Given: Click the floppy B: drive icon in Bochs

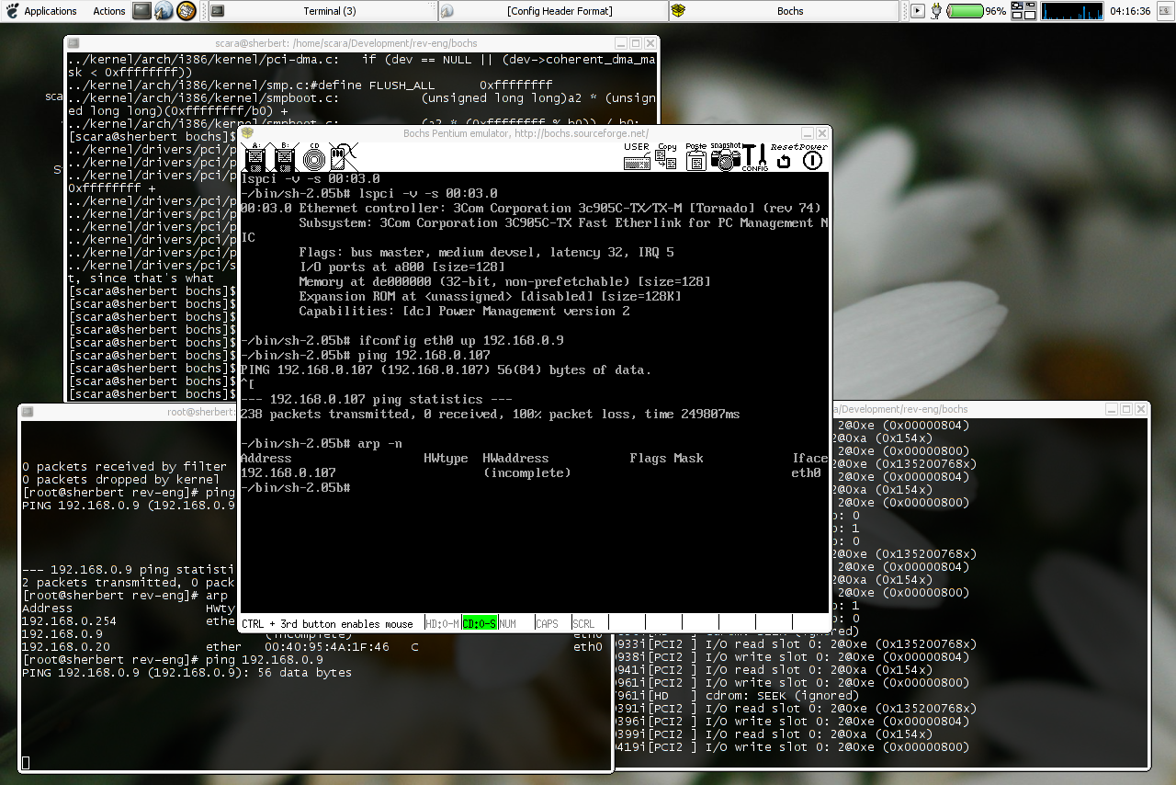Looking at the screenshot, I should tap(285, 157).
